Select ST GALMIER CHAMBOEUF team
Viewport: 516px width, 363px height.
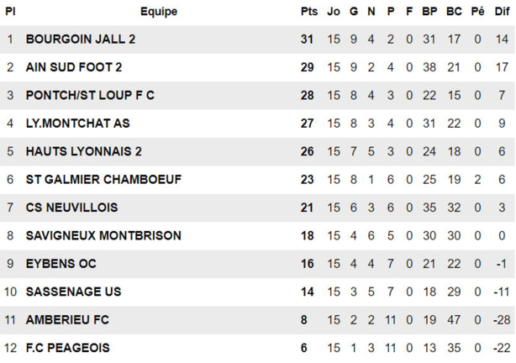coord(103,179)
